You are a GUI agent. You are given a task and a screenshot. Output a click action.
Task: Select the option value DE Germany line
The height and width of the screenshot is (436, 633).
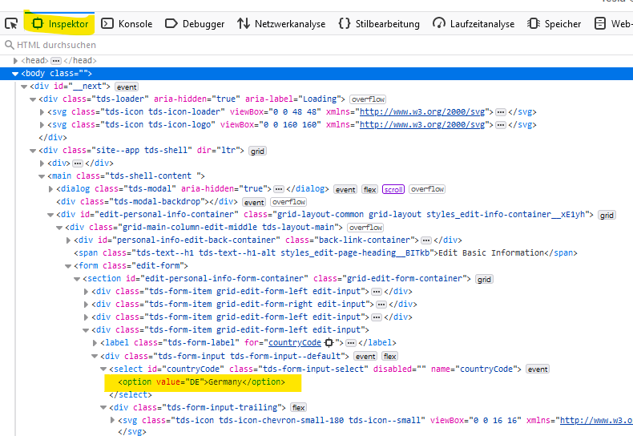point(201,382)
